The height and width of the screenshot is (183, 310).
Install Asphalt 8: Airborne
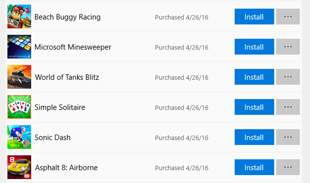[254, 167]
